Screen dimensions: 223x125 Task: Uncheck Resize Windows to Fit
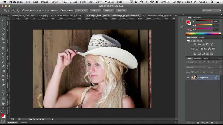point(23,11)
